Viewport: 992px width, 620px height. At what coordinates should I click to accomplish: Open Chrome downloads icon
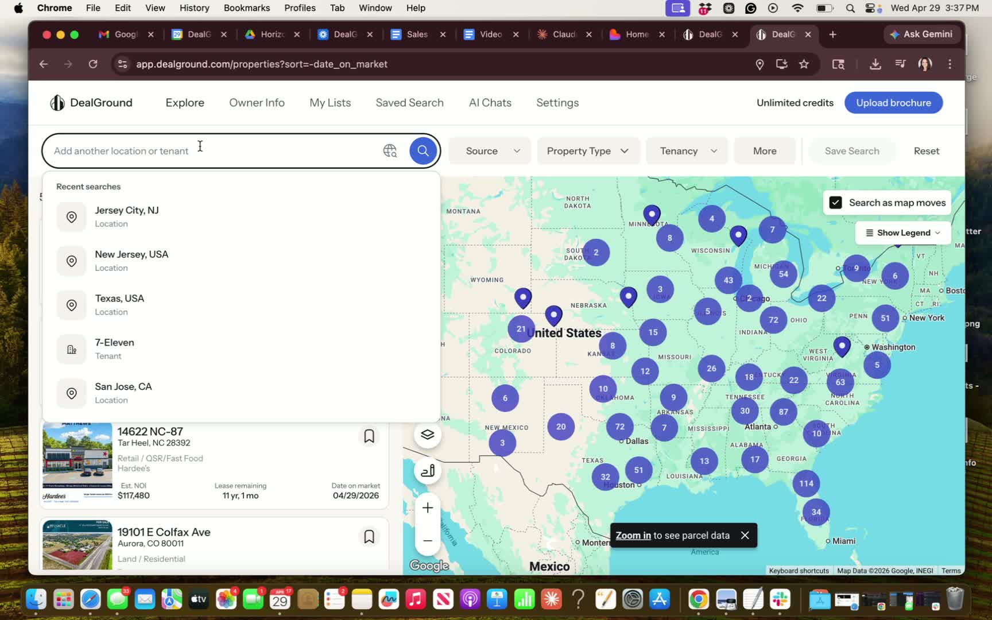tap(875, 64)
